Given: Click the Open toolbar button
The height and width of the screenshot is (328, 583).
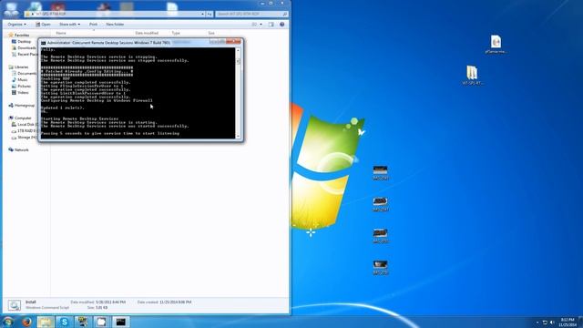Looking at the screenshot, I should point(43,25).
